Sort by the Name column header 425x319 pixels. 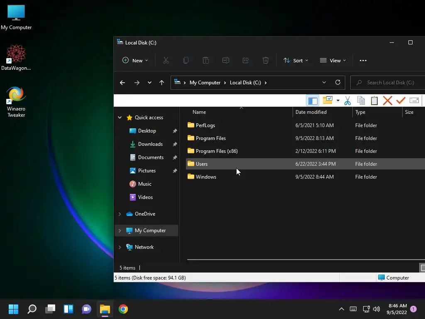[199, 112]
